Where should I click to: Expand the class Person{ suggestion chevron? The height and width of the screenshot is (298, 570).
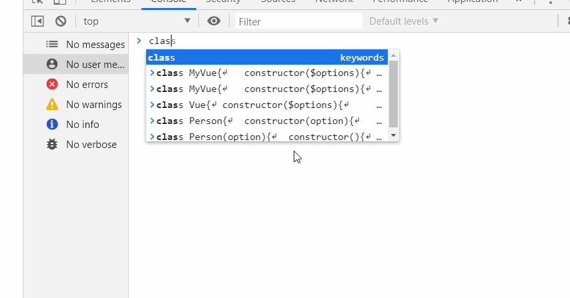point(152,121)
